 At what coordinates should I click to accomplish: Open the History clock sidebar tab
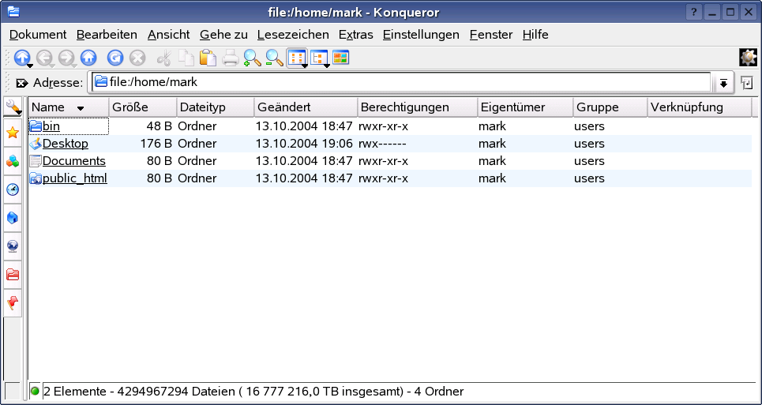click(13, 189)
